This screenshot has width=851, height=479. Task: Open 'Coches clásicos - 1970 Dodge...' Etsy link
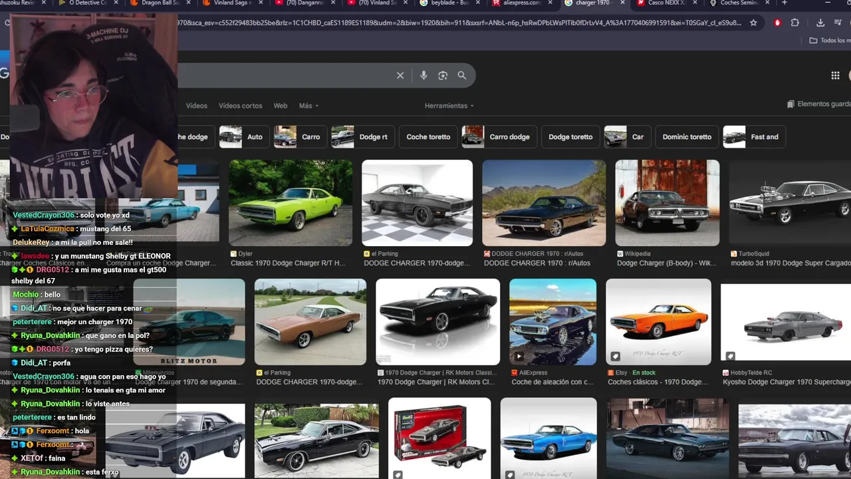point(658,383)
